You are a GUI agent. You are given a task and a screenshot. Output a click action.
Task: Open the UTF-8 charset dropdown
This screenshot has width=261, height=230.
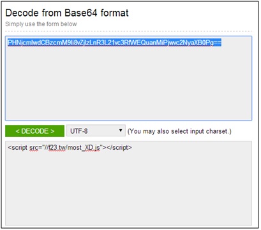(96, 131)
